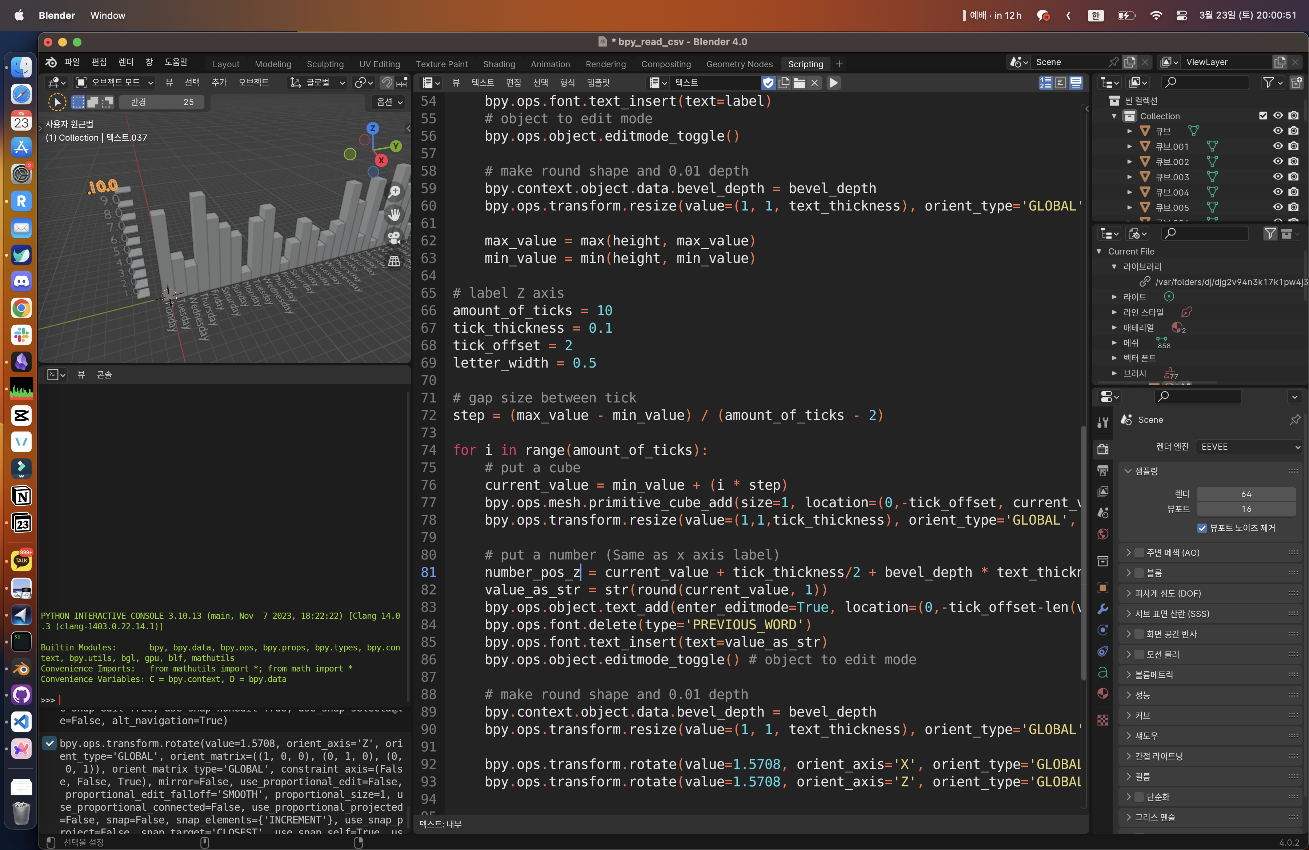
Task: Open the 콘솔 menu in Python console
Action: 104,375
